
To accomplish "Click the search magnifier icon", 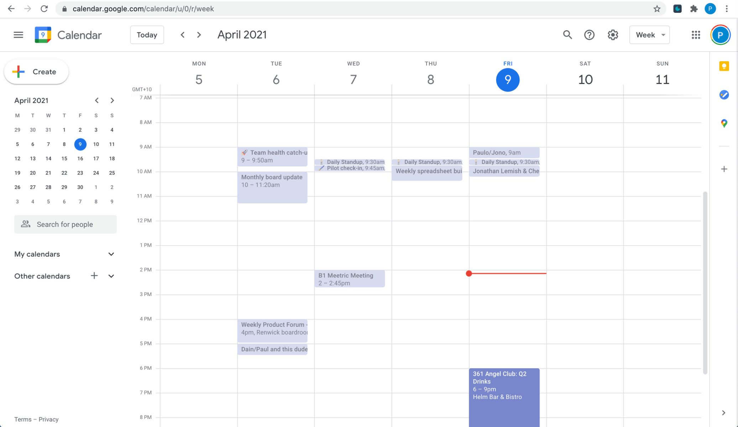I will coord(567,35).
